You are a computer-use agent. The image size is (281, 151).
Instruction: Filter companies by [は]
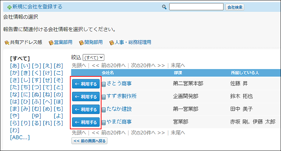point(15,102)
